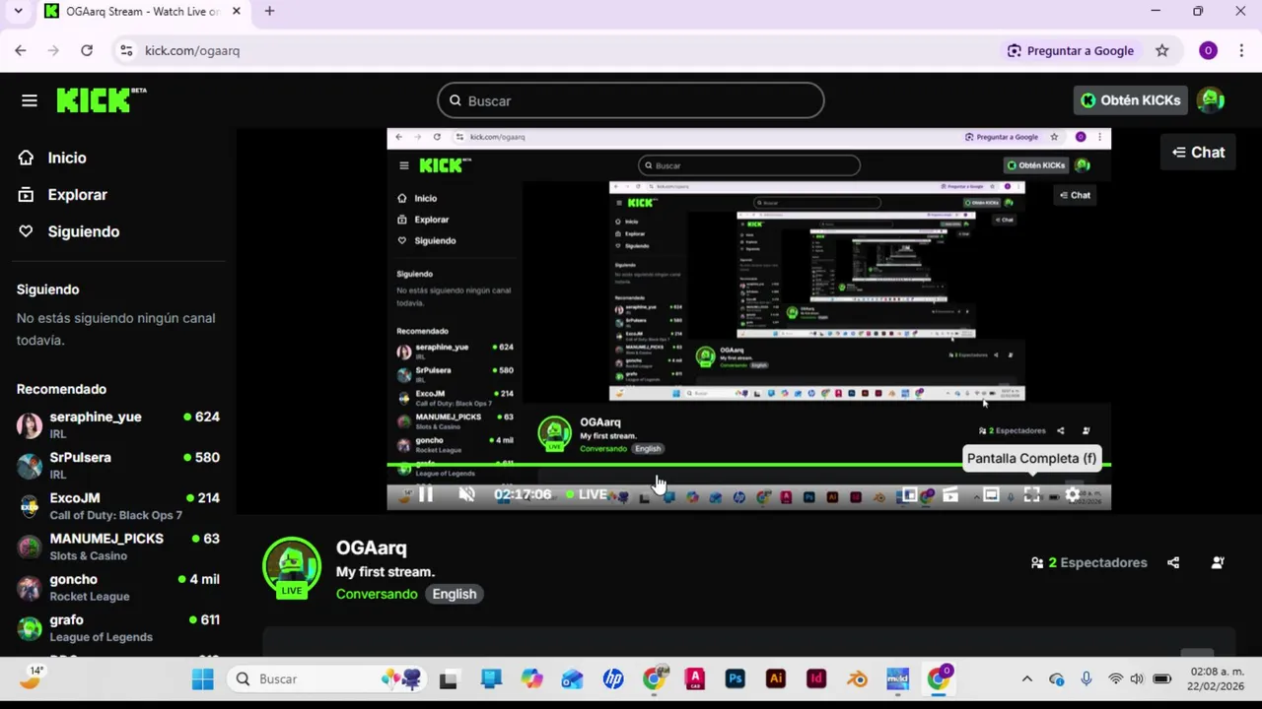Click the taskbar microphone icon

1087,678
